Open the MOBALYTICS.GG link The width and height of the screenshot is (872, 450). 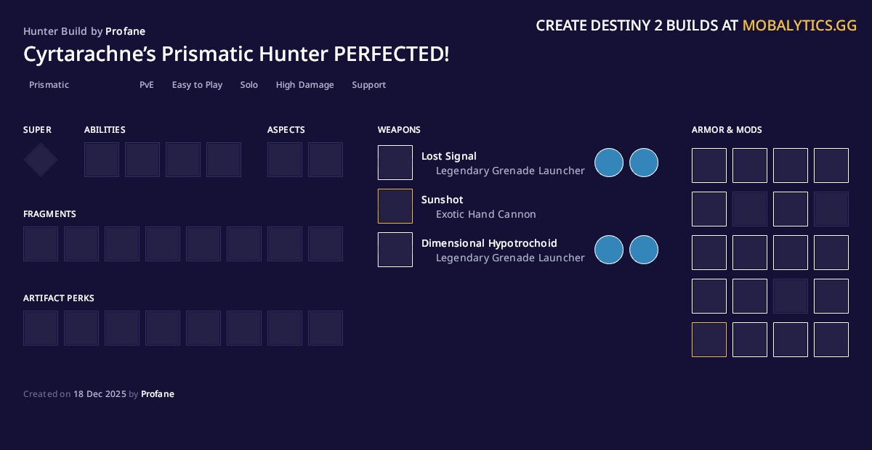799,25
